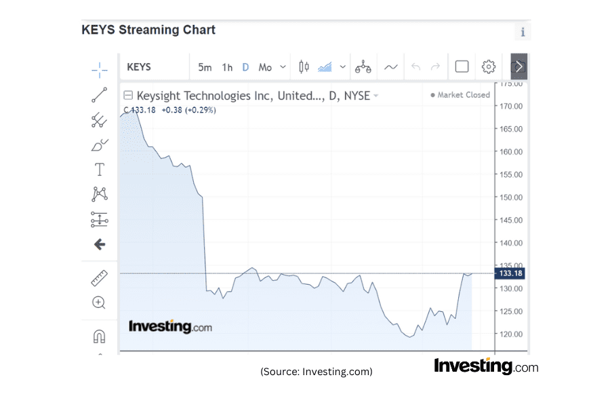Click the 120.00 price axis label
Image resolution: width=610 pixels, height=407 pixels.
point(511,334)
